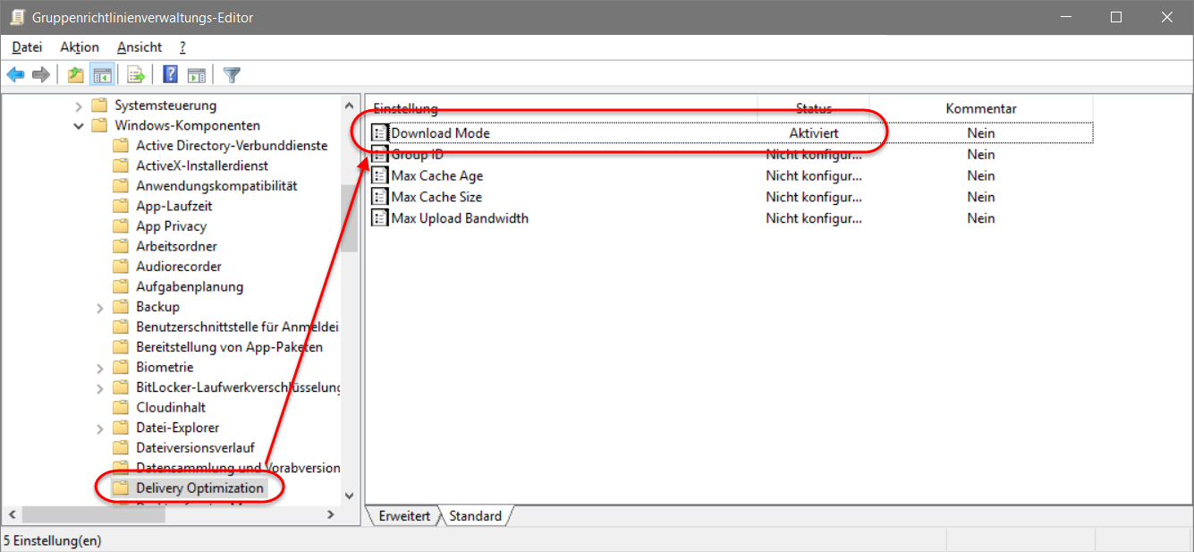
Task: Select the Group ID setting
Action: (417, 154)
